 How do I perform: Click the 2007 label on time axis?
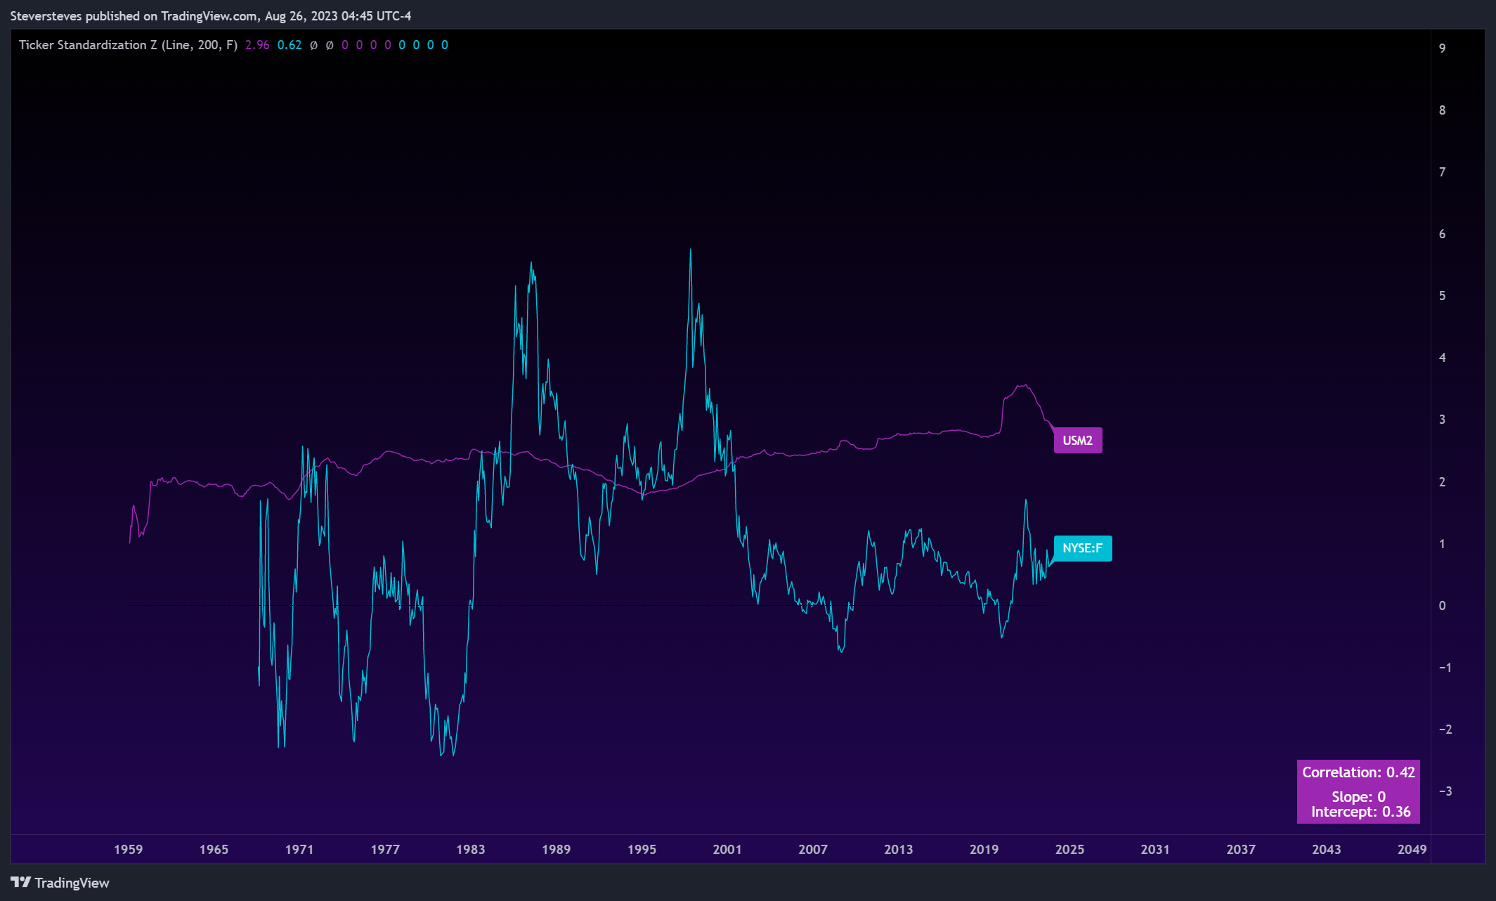[x=813, y=849]
